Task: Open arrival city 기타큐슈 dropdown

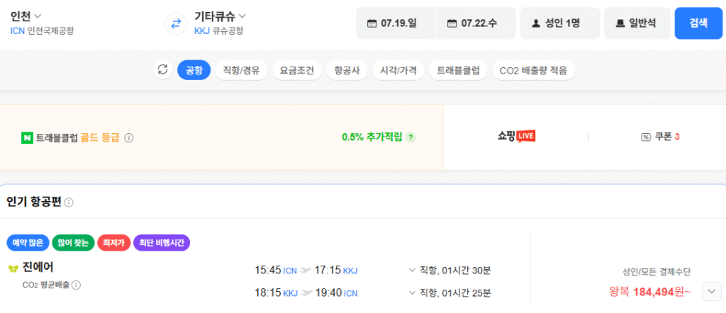Action: click(220, 17)
